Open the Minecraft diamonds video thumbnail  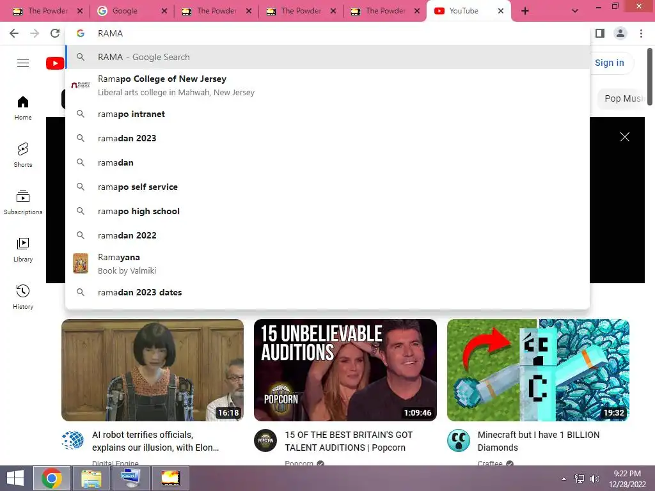538,370
